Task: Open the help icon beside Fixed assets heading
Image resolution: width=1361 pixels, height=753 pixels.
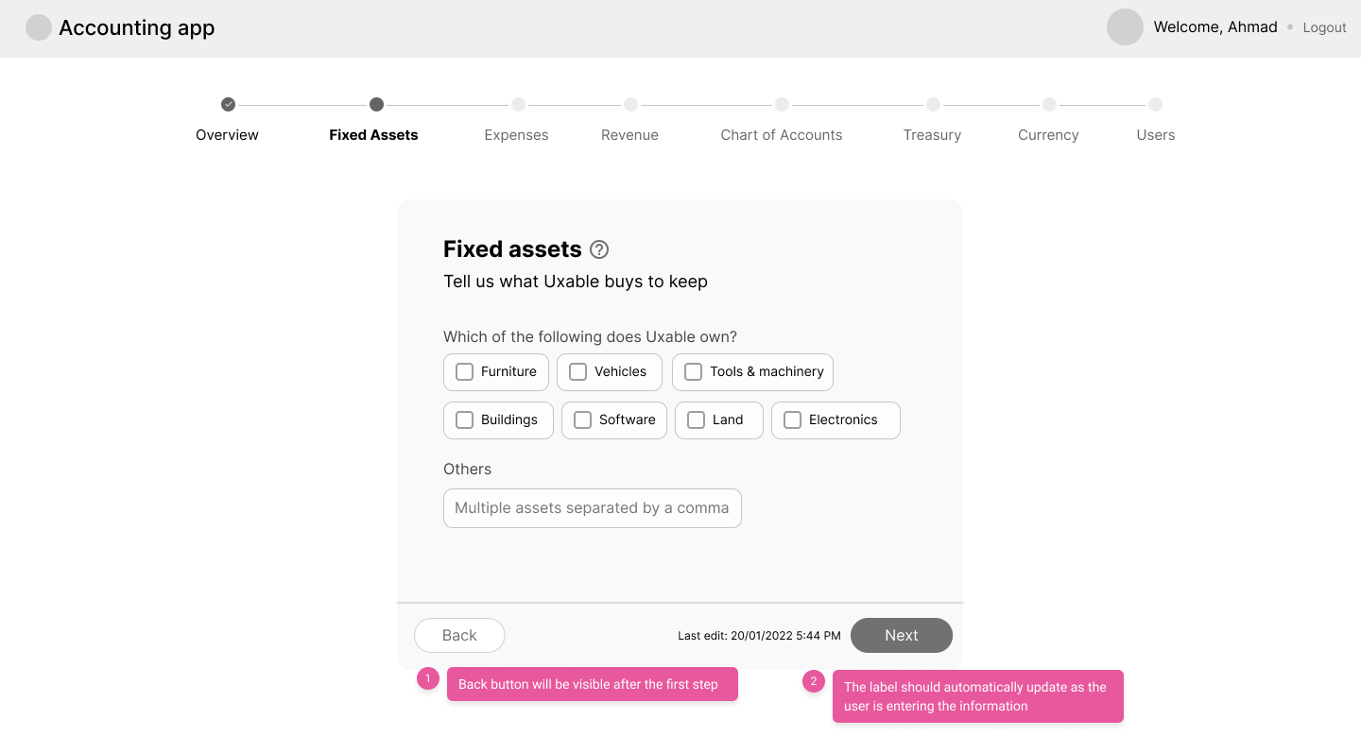Action: tap(598, 249)
